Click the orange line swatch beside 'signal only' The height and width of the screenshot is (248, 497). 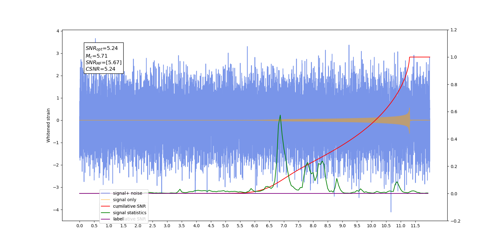tap(106, 200)
